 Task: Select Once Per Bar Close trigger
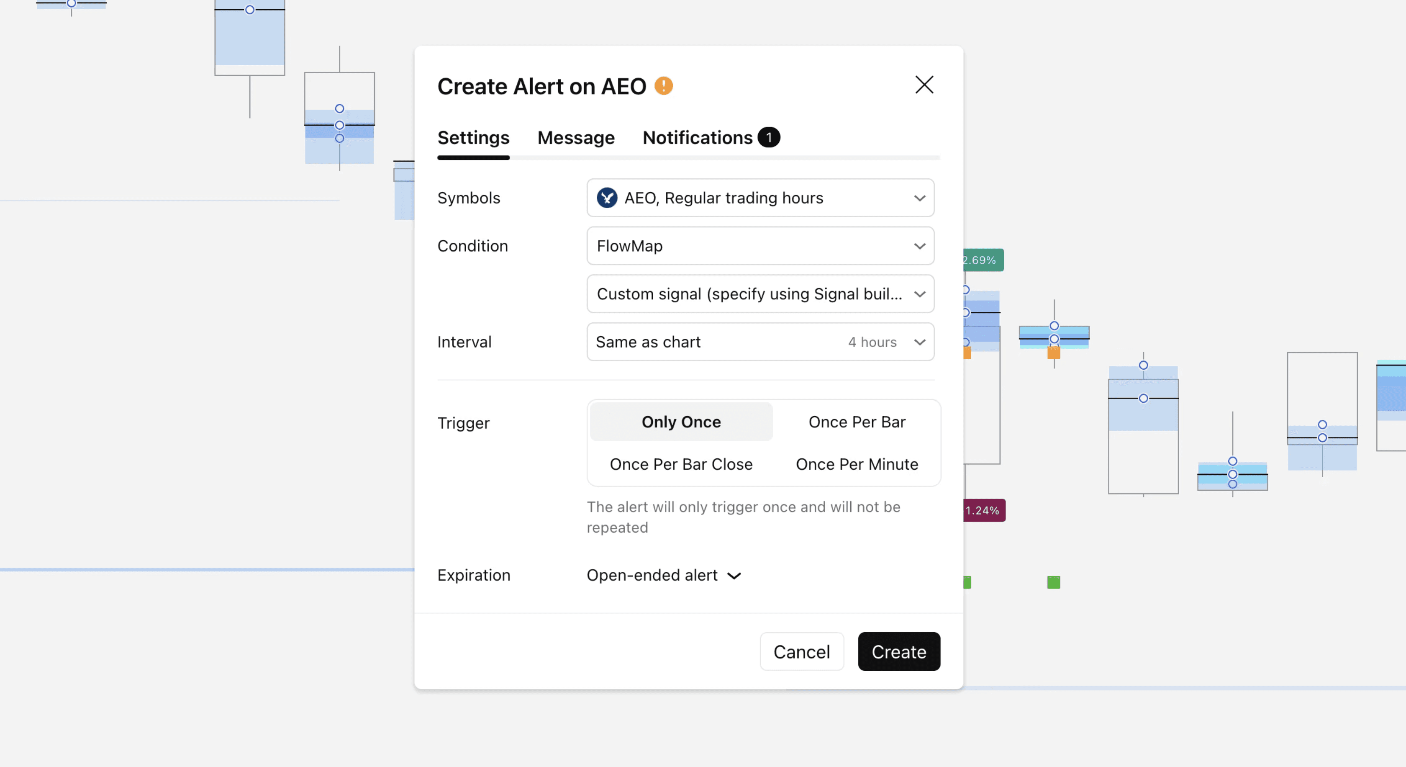(x=681, y=464)
